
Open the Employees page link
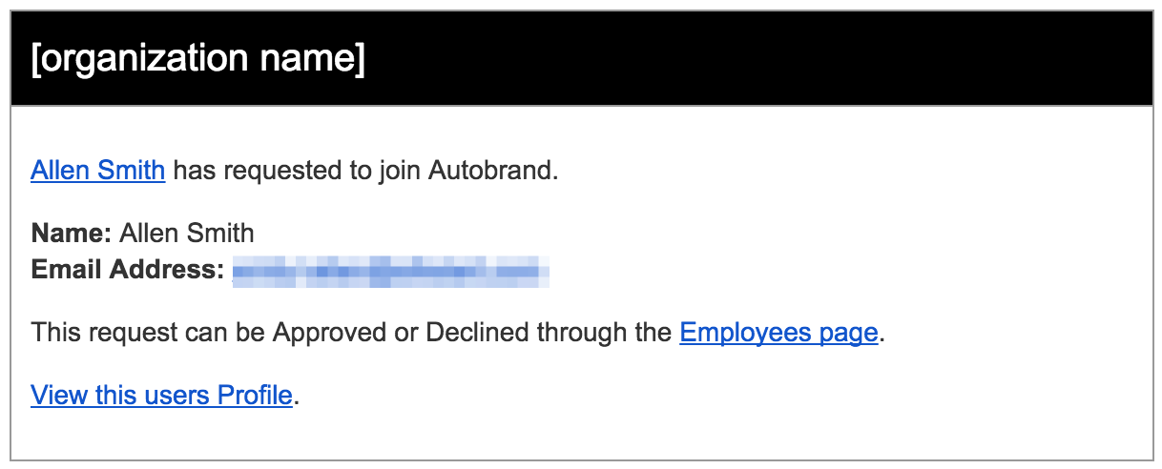click(778, 332)
